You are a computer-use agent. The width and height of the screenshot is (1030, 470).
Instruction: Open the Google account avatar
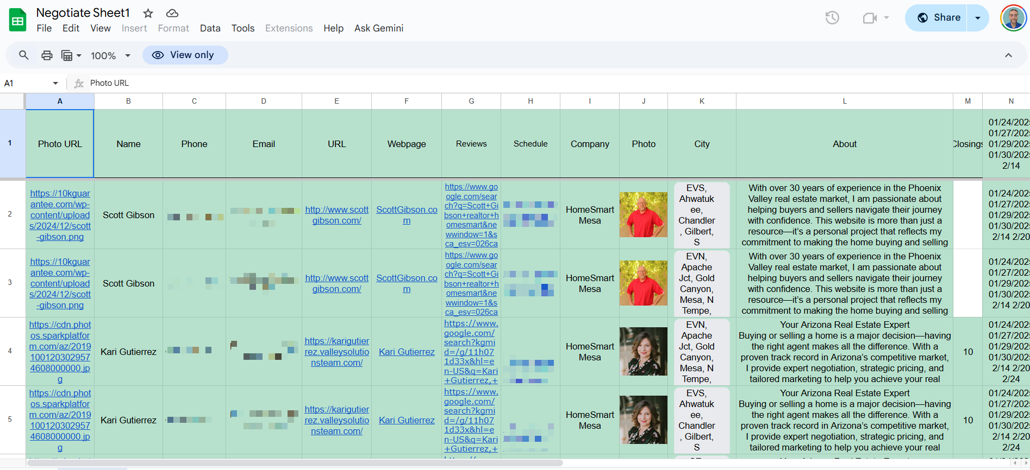point(1013,18)
